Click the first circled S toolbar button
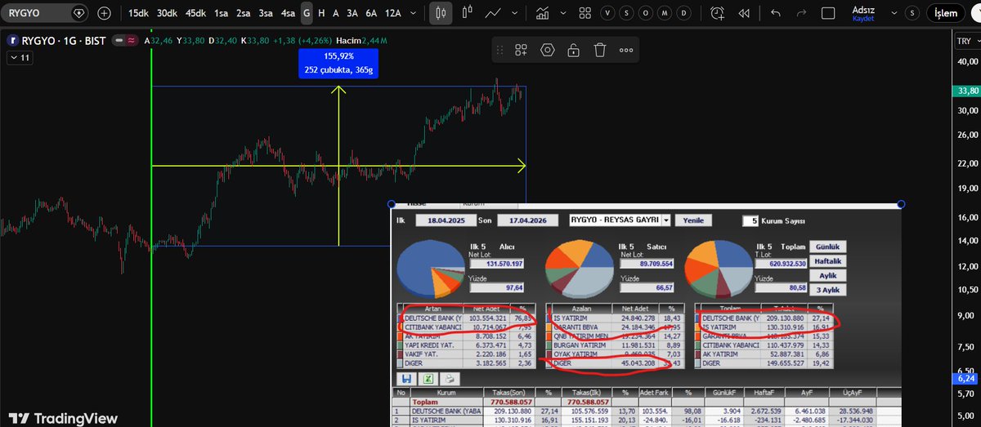The height and width of the screenshot is (427, 981). pyautogui.click(x=627, y=13)
